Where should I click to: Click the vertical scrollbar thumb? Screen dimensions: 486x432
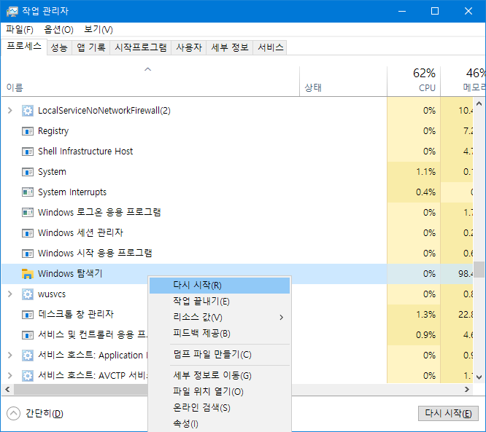479,270
